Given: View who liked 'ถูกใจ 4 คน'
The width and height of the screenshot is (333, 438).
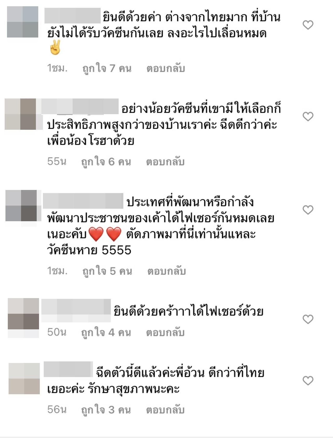Looking at the screenshot, I should [106, 333].
